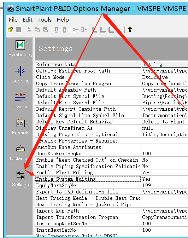Open the Distance panel in the sidebar
Screen dimensions: 188x238
19,152
